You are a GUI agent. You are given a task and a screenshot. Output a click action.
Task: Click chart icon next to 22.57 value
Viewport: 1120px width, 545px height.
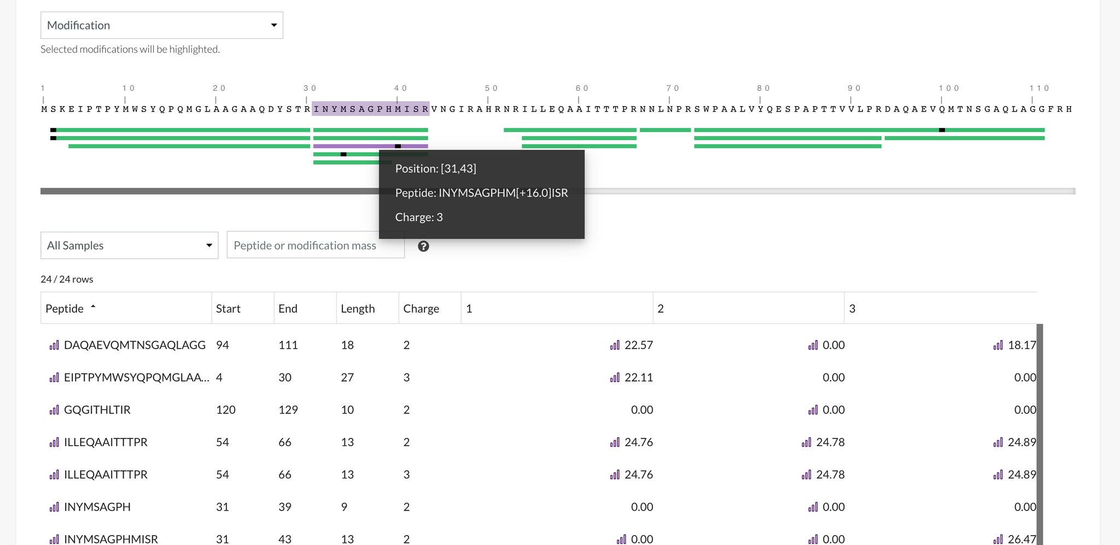(615, 345)
